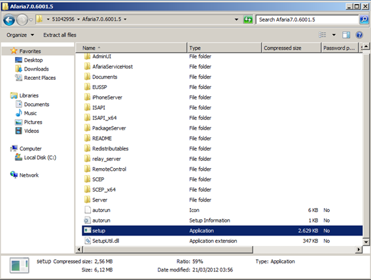Image resolution: width=371 pixels, height=280 pixels.
Task: Toggle the preview pane icon
Action: click(346, 35)
